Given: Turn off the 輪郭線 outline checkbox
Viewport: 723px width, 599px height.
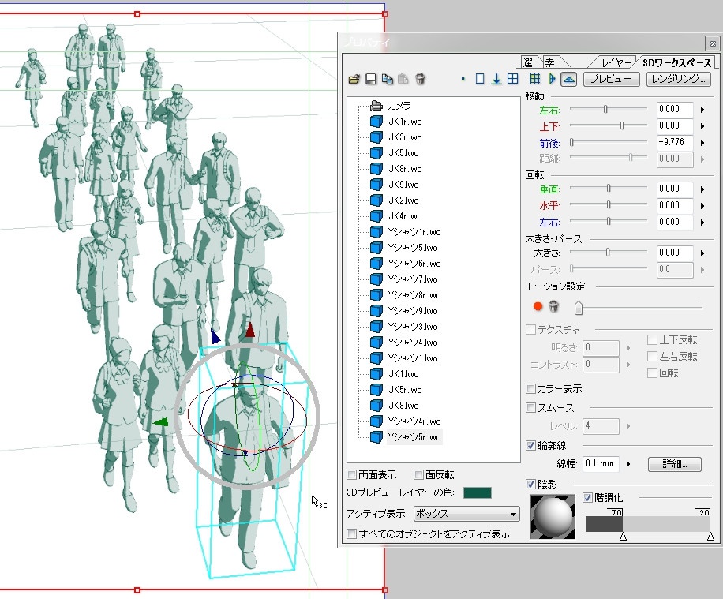Looking at the screenshot, I should tap(531, 445).
